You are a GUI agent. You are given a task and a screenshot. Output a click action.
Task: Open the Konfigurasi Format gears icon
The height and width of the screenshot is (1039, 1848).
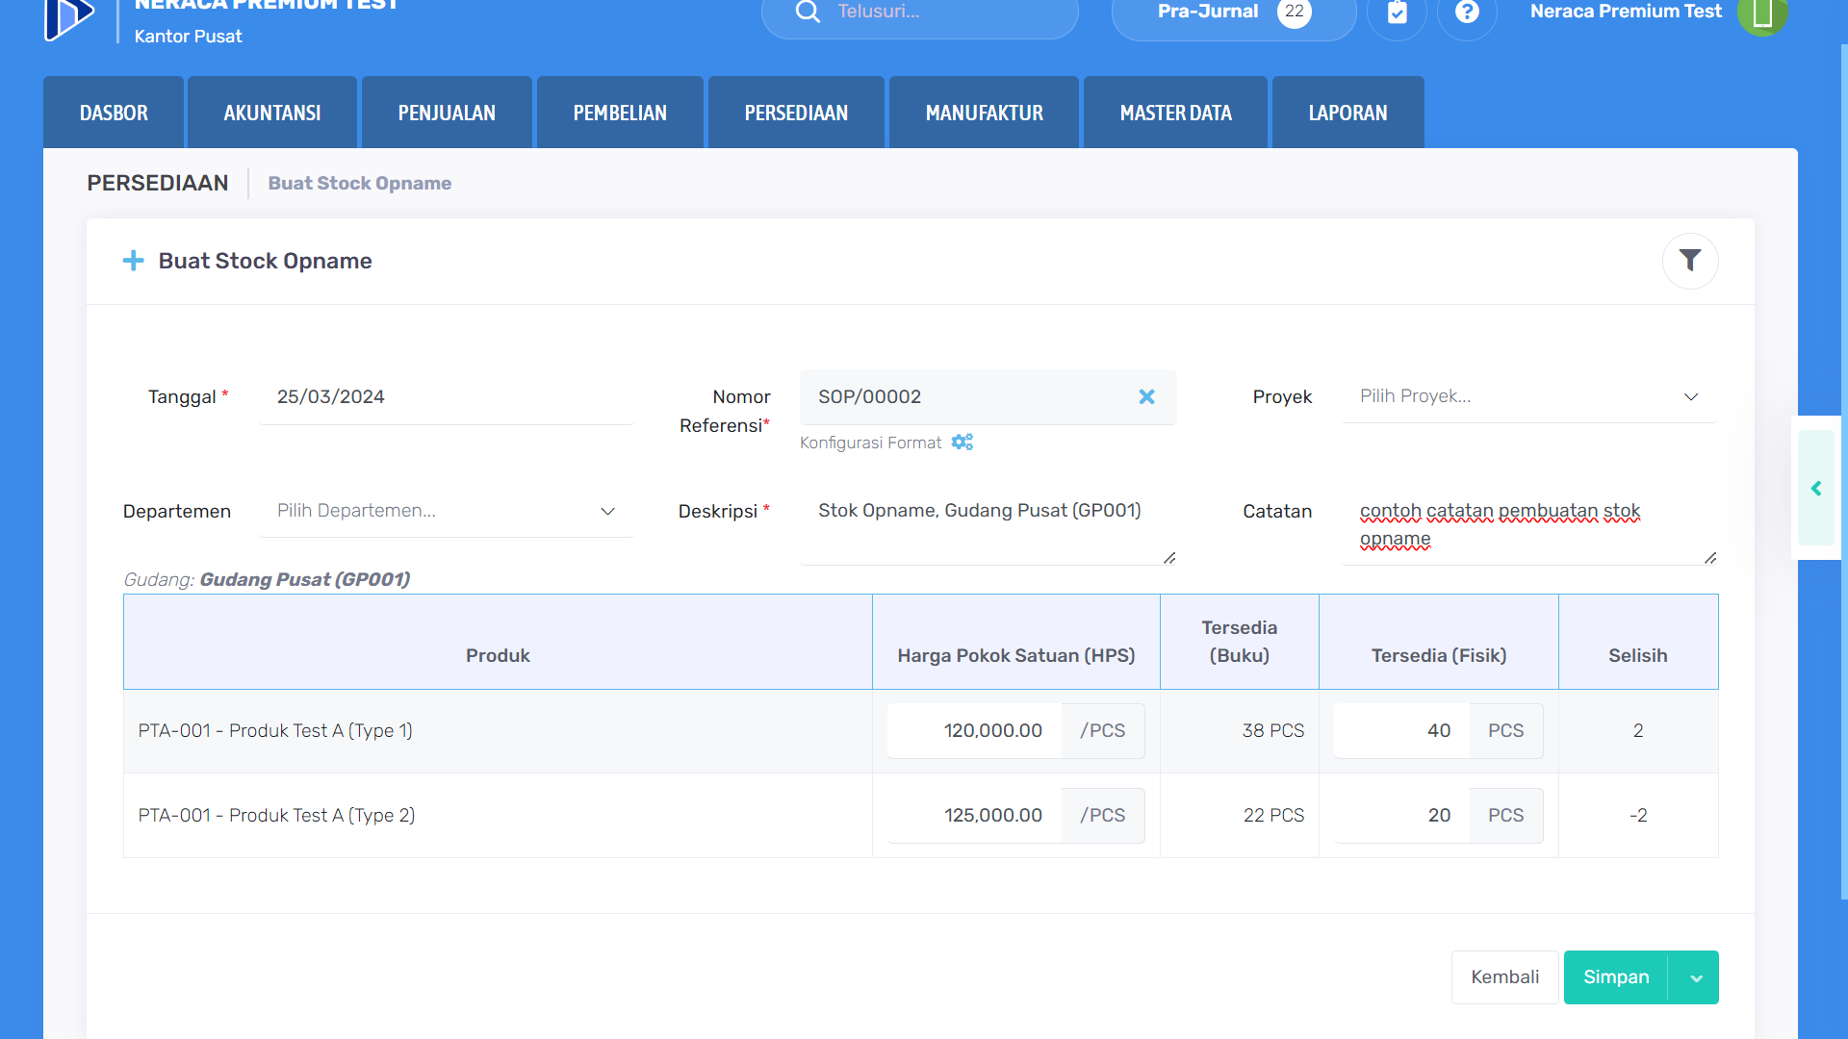point(962,442)
